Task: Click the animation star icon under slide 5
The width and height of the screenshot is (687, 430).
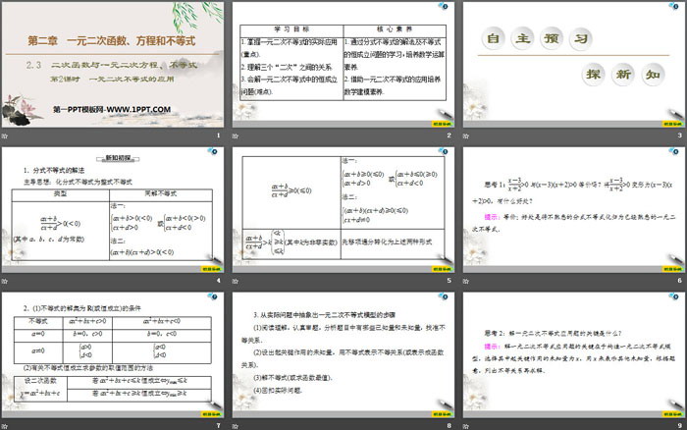Action: [238, 280]
